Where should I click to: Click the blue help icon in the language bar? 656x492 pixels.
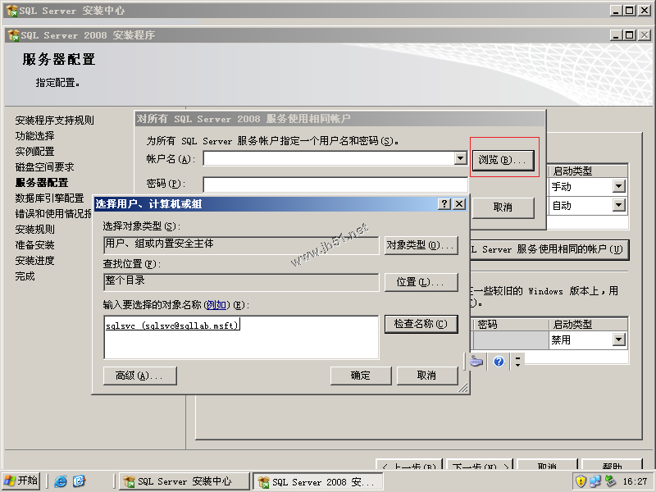[499, 362]
